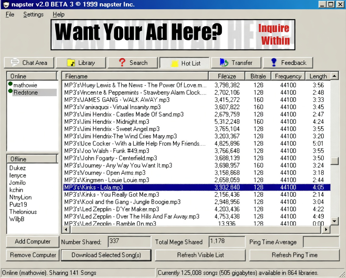Open the Help menu
Image resolution: width=346 pixels, height=278 pixels.
(58, 15)
